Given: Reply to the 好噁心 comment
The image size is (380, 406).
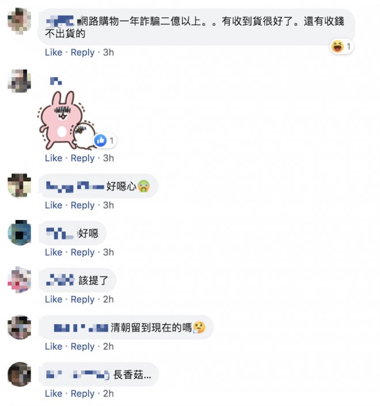Looking at the screenshot, I should point(82,206).
